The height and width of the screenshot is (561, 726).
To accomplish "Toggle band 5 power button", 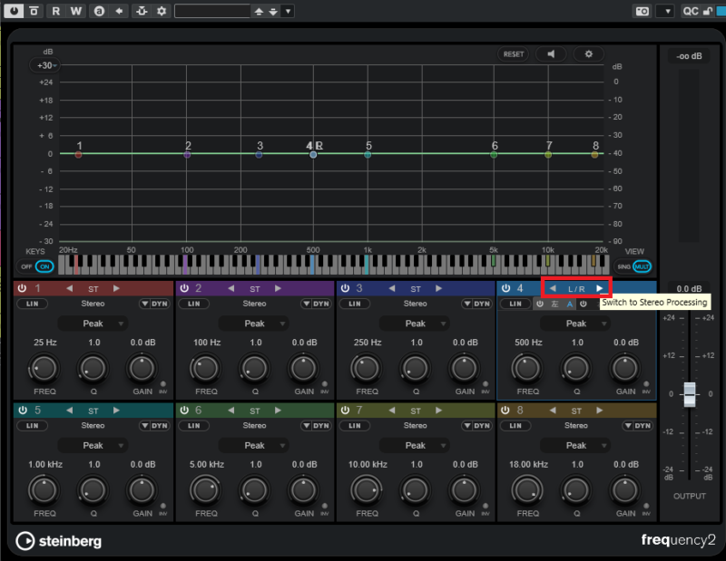I will (x=22, y=411).
